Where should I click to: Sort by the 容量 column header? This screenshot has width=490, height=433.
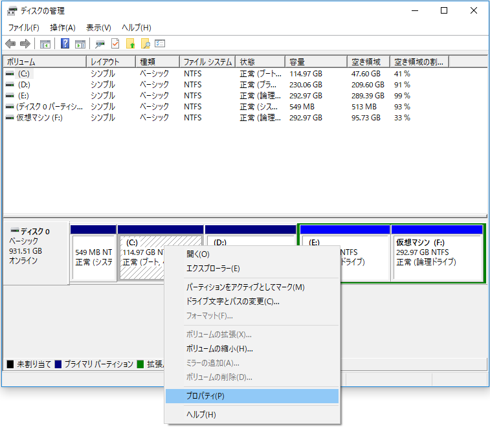click(298, 62)
